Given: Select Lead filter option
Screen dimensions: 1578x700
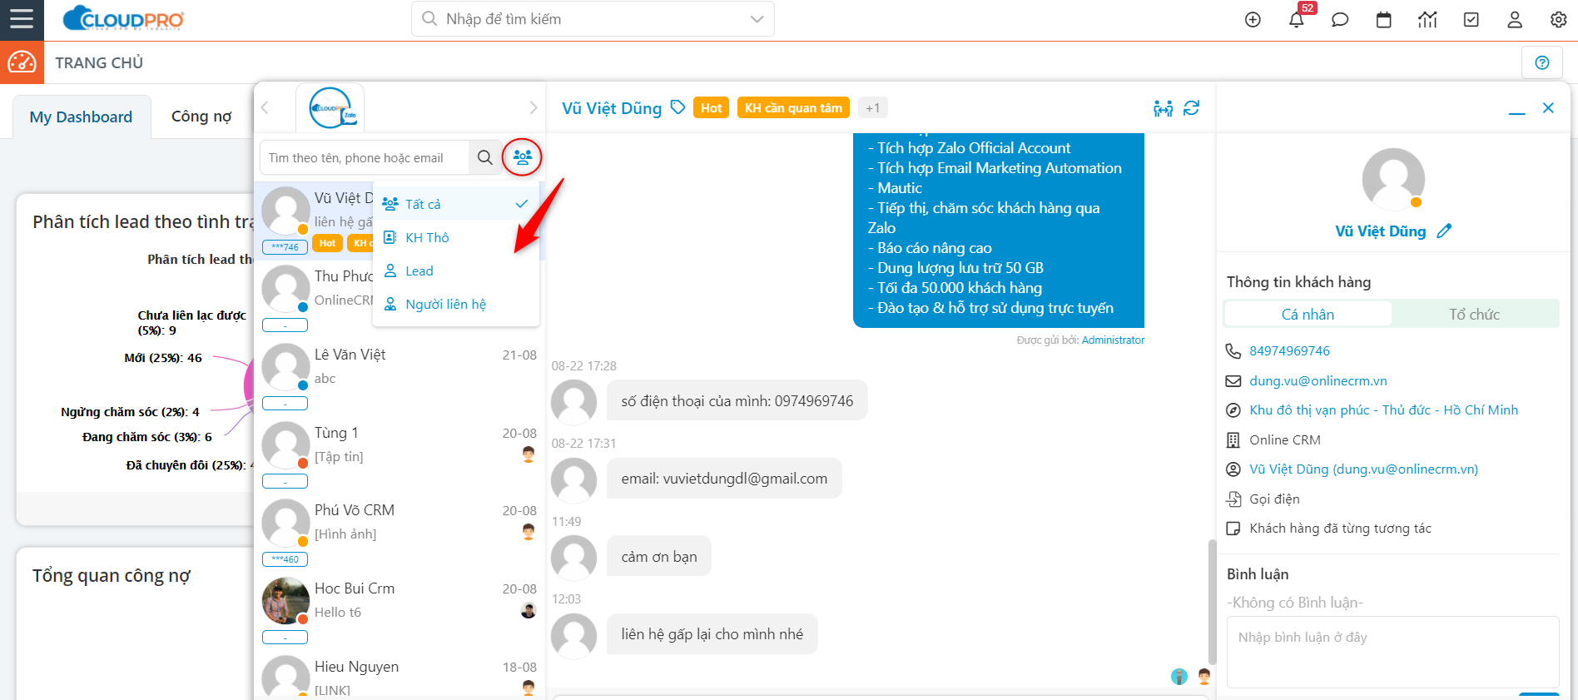Looking at the screenshot, I should (456, 271).
